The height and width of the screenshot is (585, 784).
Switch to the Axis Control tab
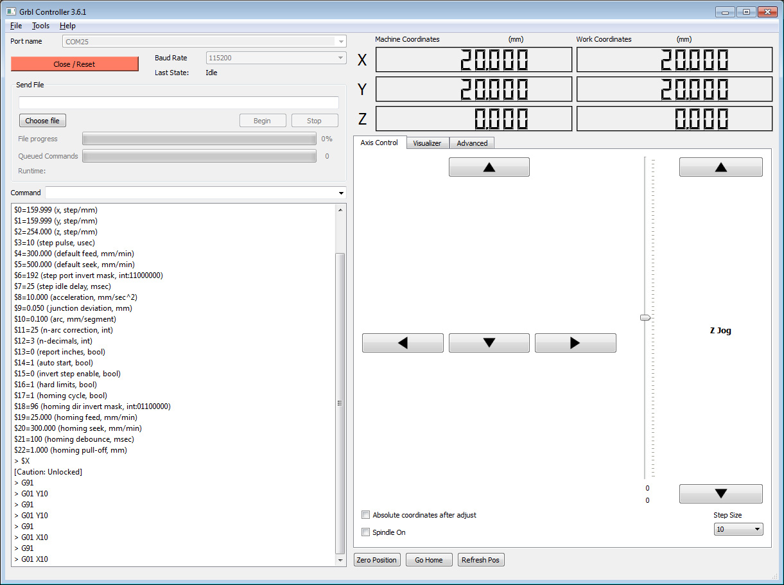379,143
